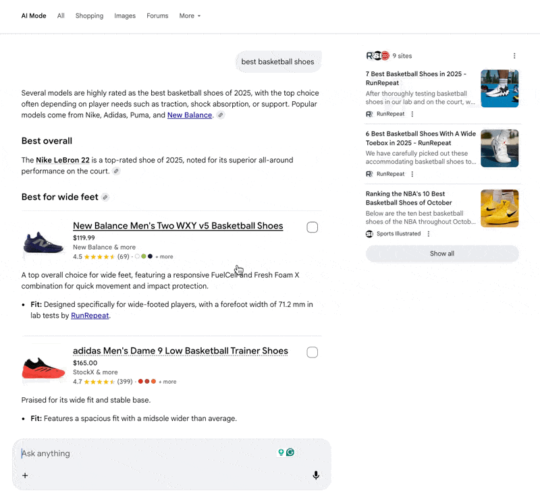Open three-dot menu next to Sports Illustrated
The width and height of the screenshot is (540, 495).
click(x=429, y=234)
